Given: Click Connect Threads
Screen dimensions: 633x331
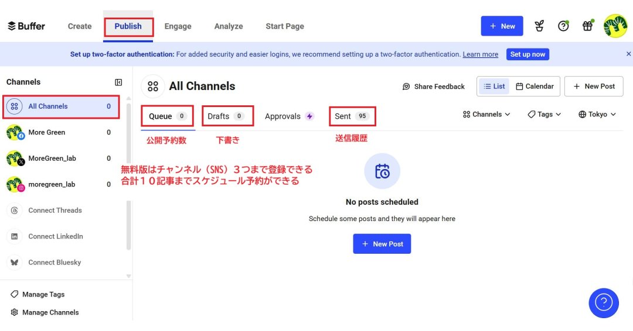Looking at the screenshot, I should pos(55,211).
